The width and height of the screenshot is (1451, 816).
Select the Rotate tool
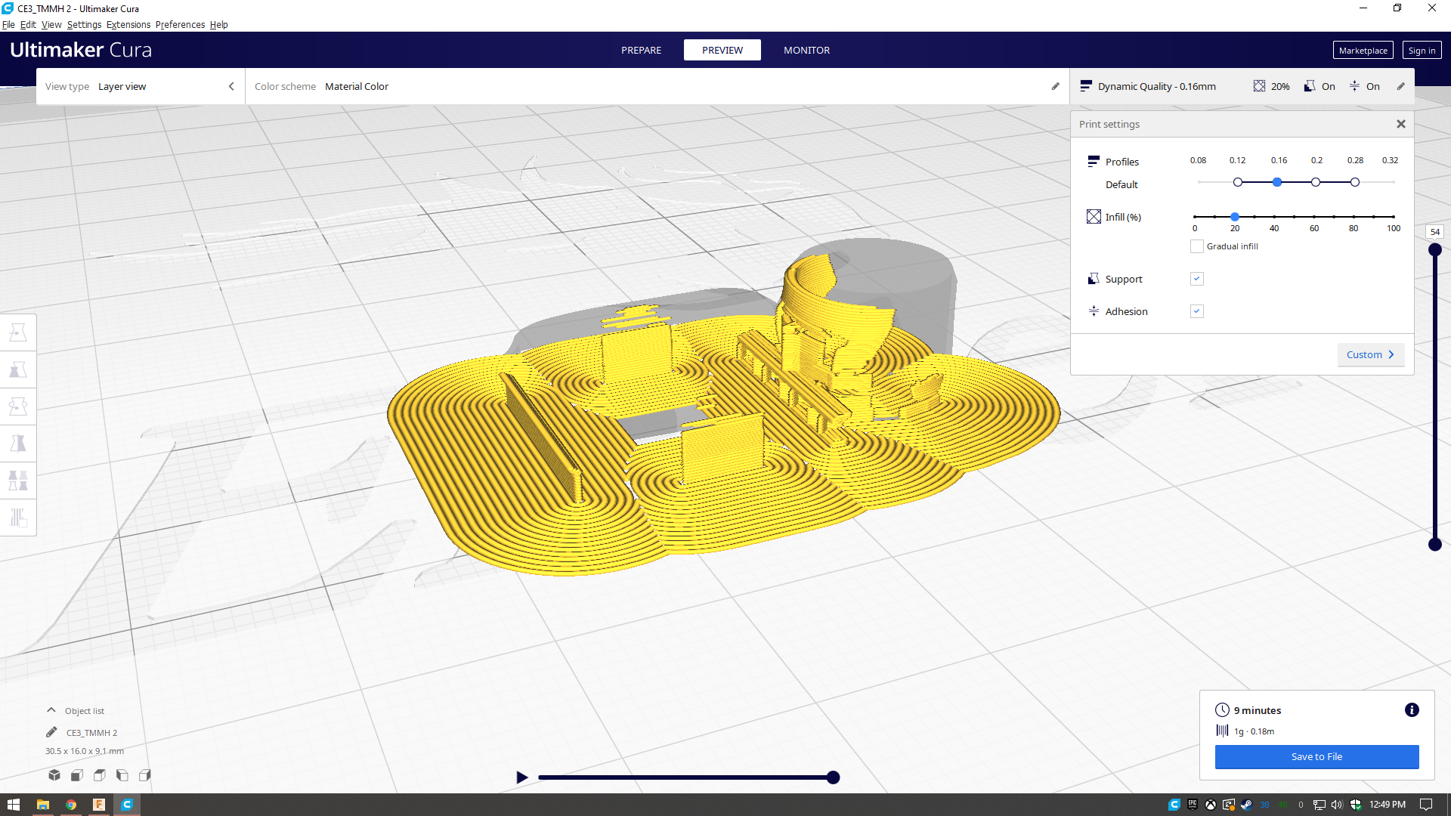coord(18,406)
